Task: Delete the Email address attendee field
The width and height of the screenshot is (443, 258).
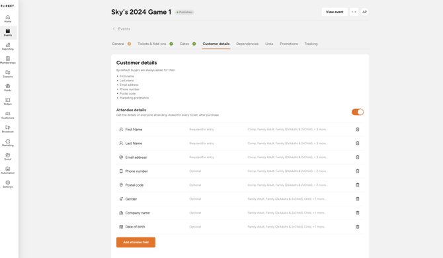Action: click(x=358, y=157)
